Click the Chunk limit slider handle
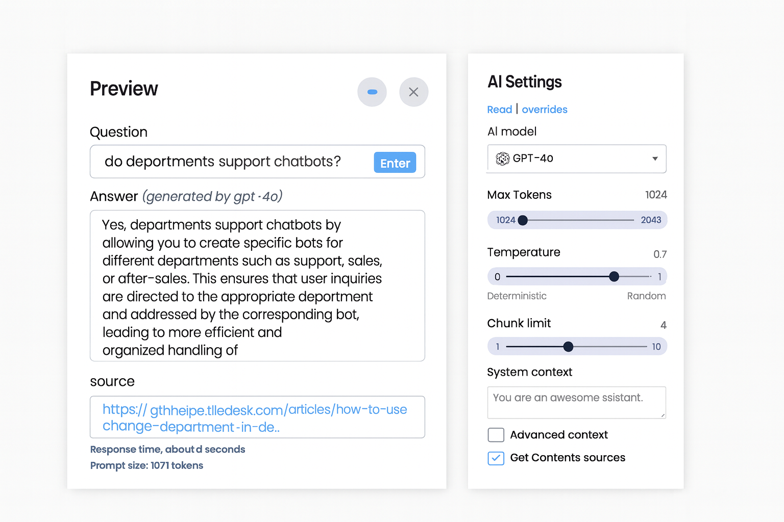784x522 pixels. point(568,347)
